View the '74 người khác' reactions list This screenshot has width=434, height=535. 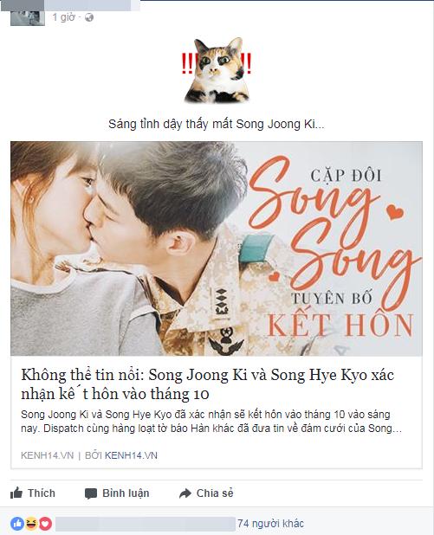pyautogui.click(x=270, y=524)
